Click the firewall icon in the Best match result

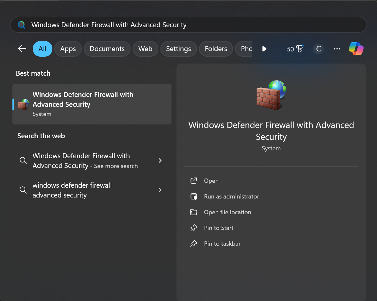pos(23,104)
